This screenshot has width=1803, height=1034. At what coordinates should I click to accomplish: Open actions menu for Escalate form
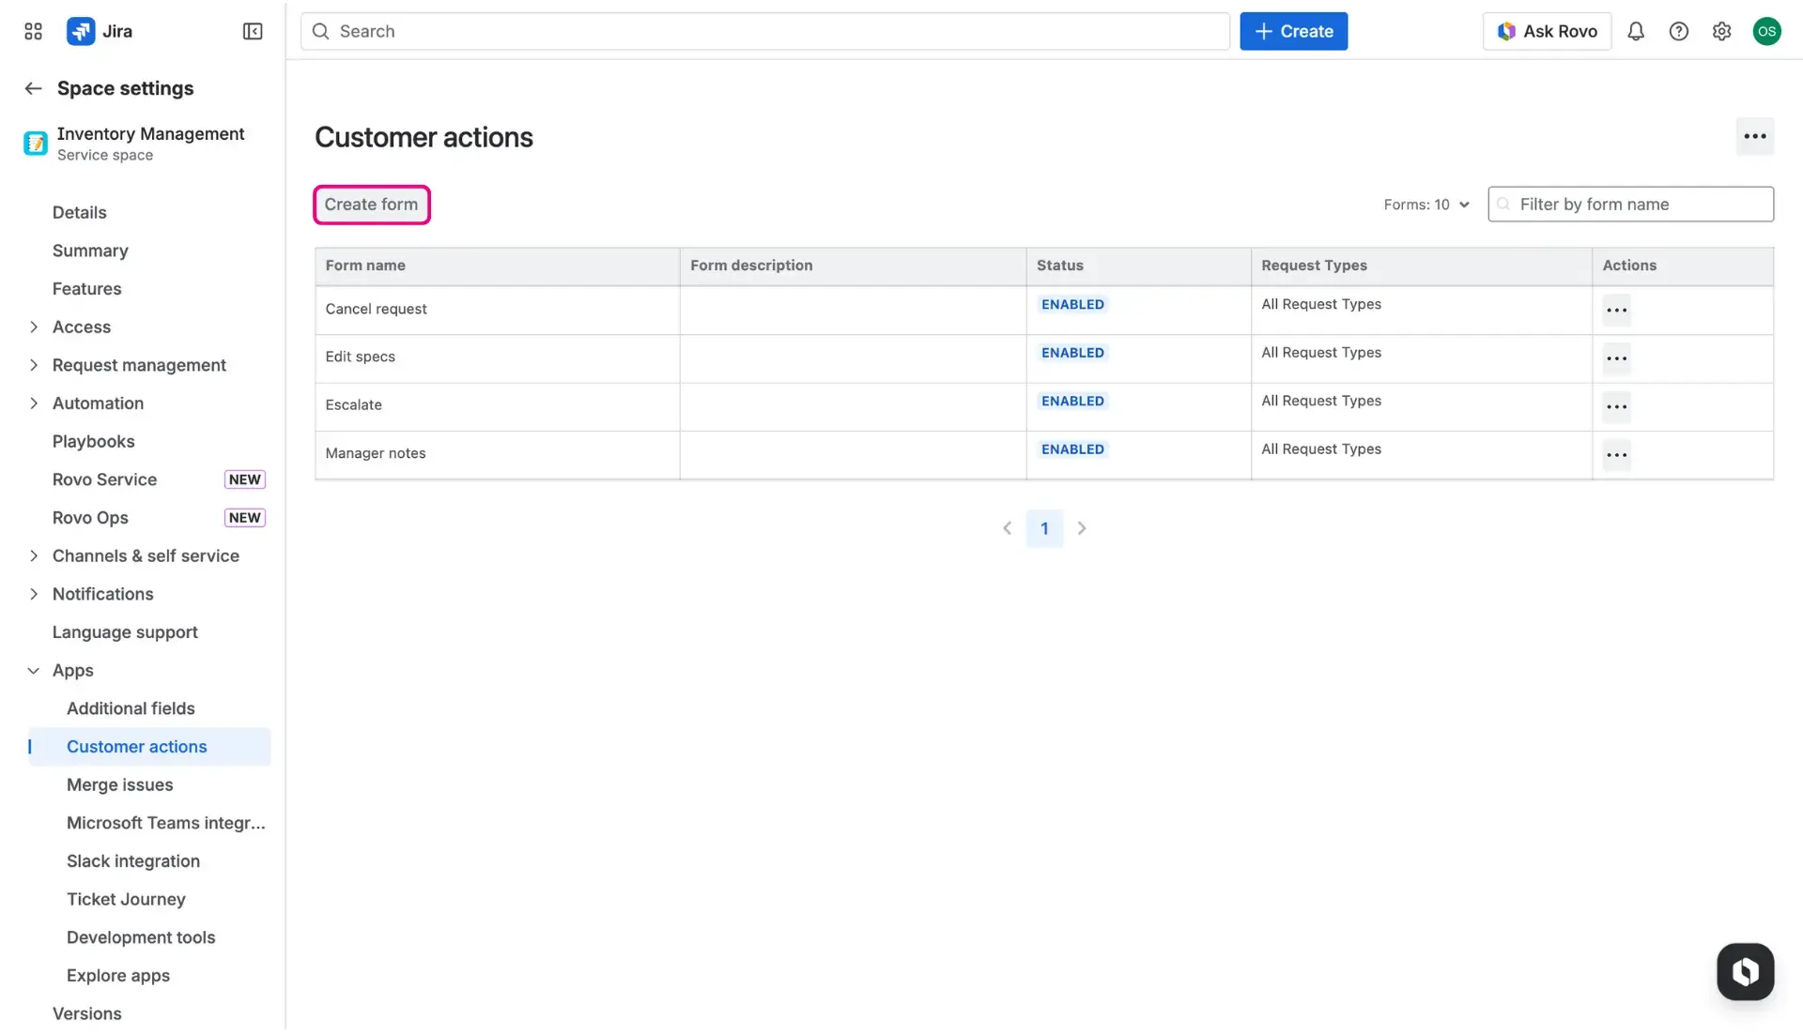1616,406
